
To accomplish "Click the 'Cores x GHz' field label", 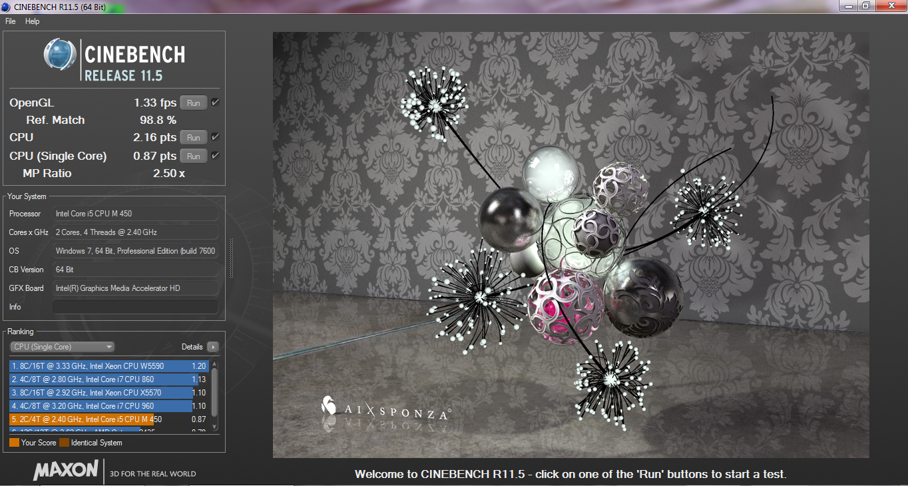I will click(29, 232).
